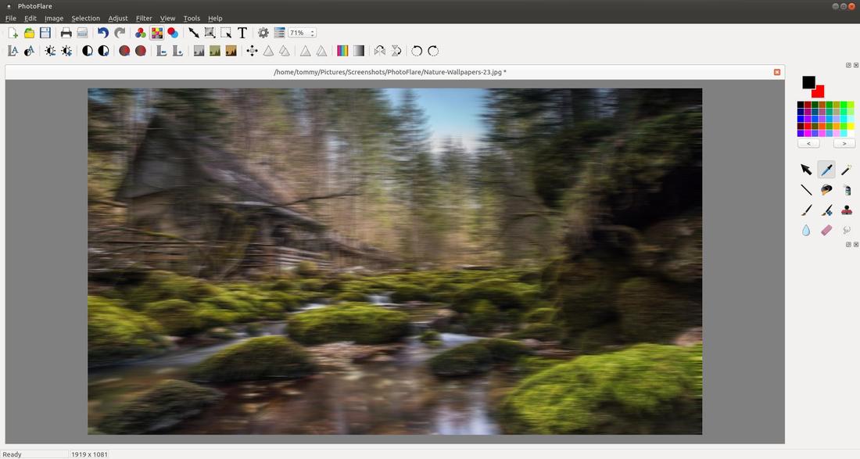Open the Adjust menu
Image resolution: width=860 pixels, height=459 pixels.
(x=118, y=18)
